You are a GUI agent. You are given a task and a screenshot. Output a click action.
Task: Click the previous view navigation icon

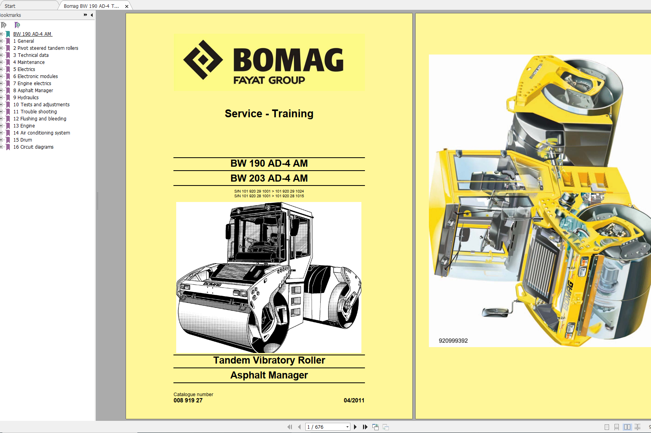(x=376, y=427)
